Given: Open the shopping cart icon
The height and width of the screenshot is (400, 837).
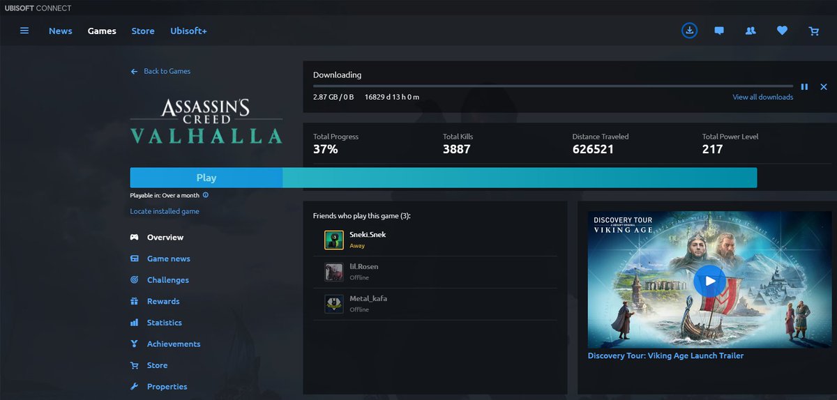Looking at the screenshot, I should pos(813,31).
